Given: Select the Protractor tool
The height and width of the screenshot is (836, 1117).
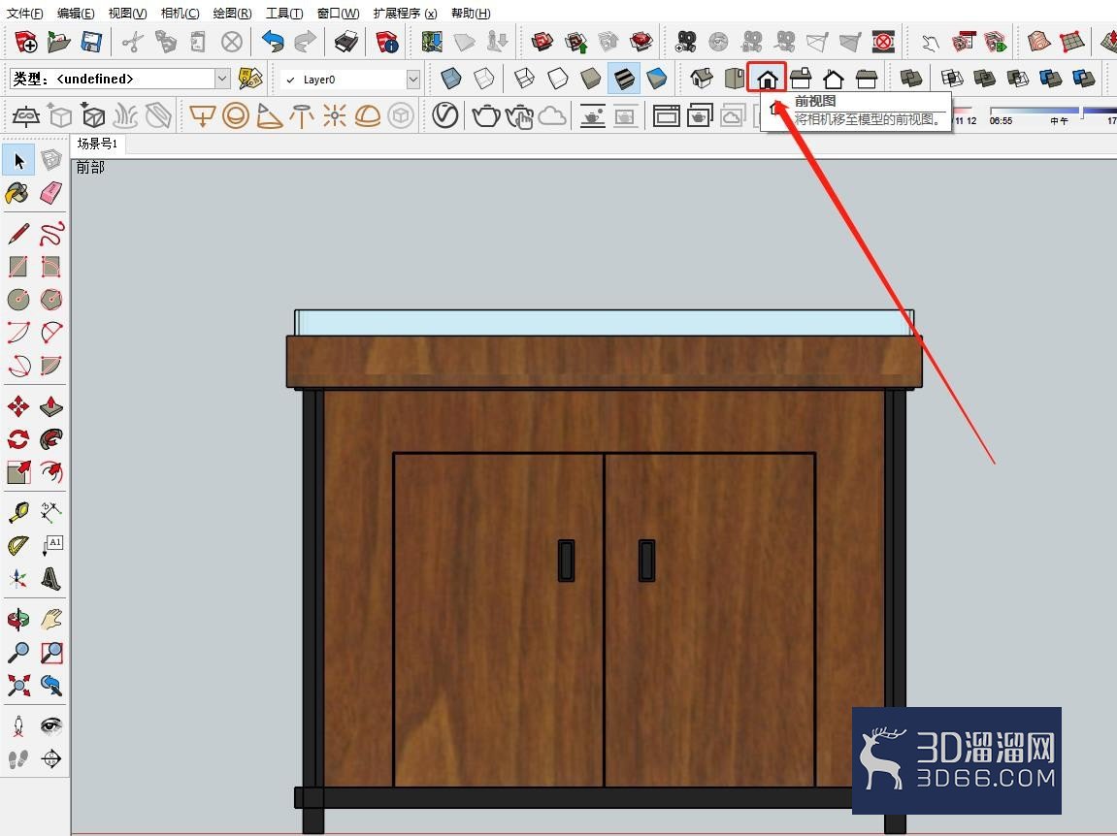Looking at the screenshot, I should (17, 545).
